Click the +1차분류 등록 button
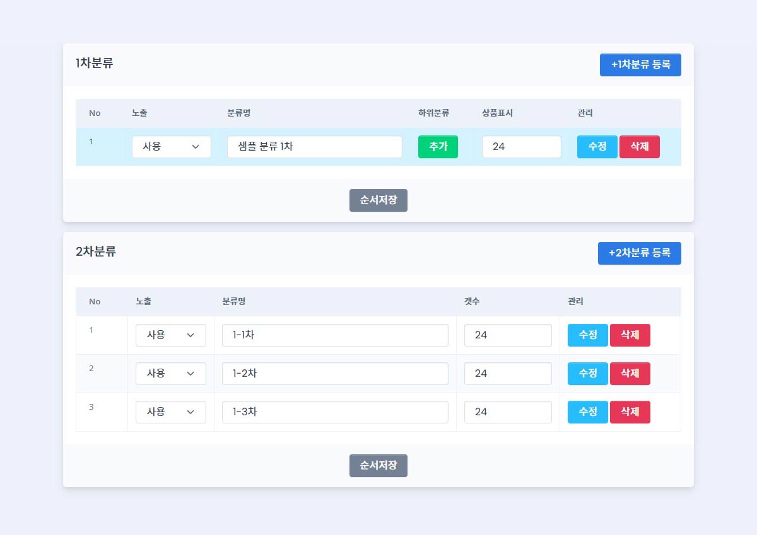This screenshot has width=757, height=535. point(640,65)
